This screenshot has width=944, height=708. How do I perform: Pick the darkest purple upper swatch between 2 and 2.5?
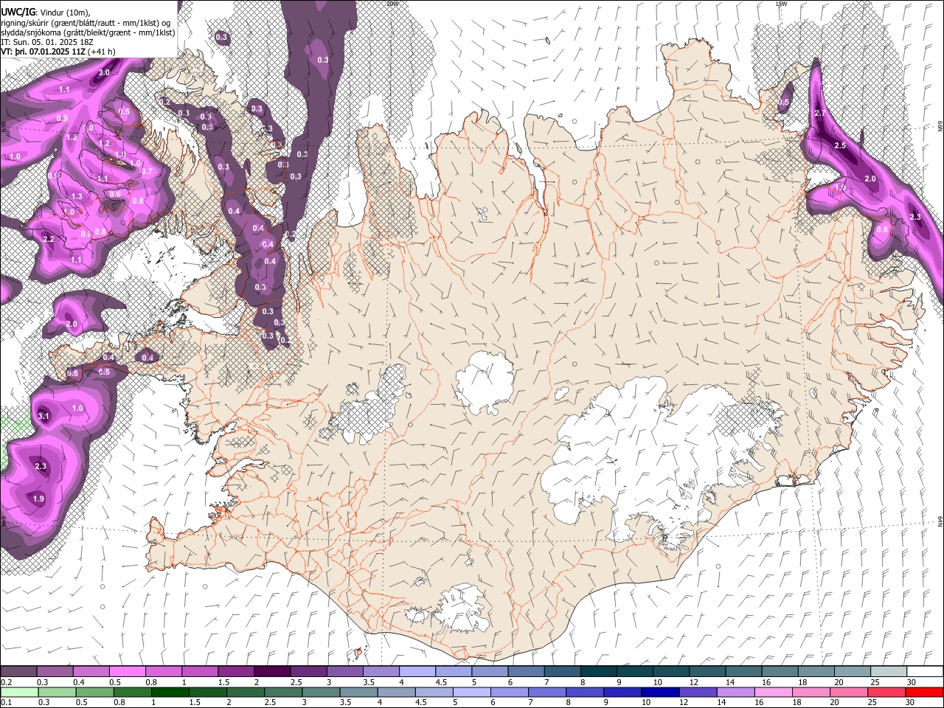(x=272, y=672)
